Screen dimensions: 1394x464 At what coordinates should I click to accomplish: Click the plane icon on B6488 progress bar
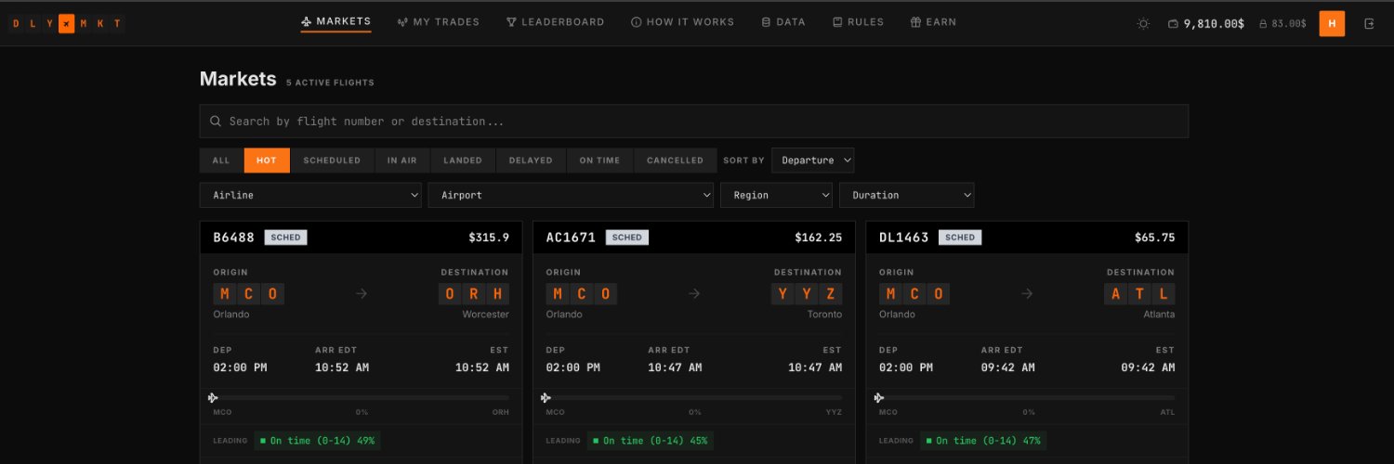point(214,397)
